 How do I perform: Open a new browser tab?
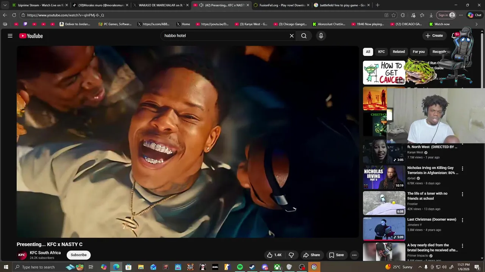(x=377, y=5)
